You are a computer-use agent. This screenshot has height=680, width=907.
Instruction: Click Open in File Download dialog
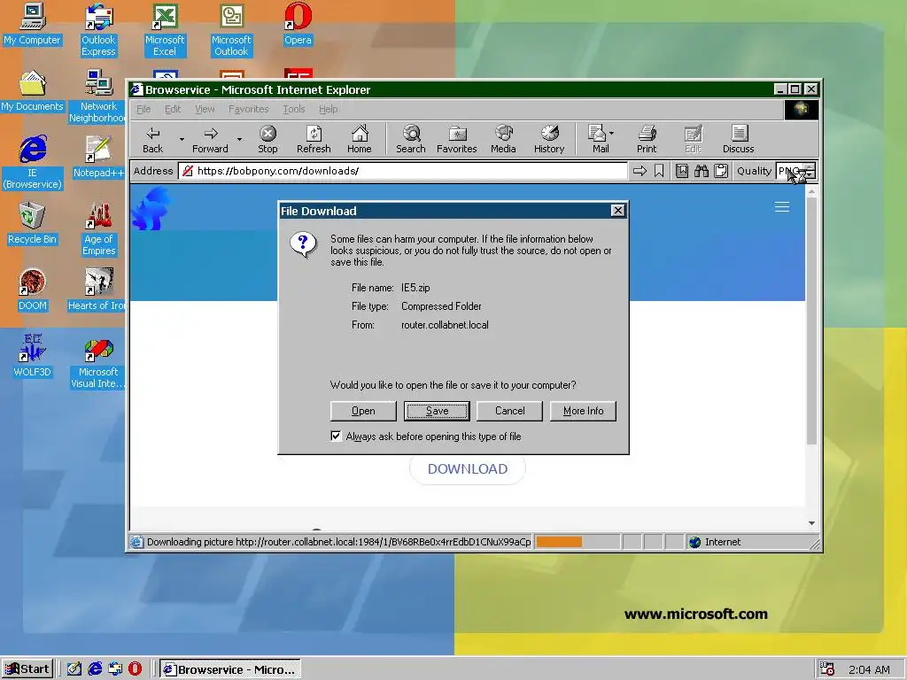[x=363, y=411]
